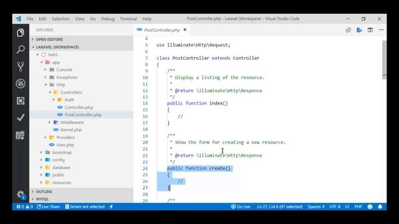
Task: Open the Debug menu
Action: click(x=108, y=19)
